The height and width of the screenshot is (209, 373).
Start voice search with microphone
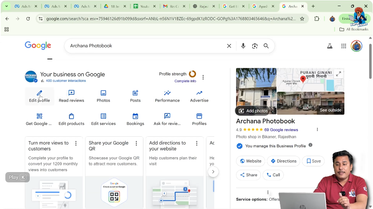point(243,46)
